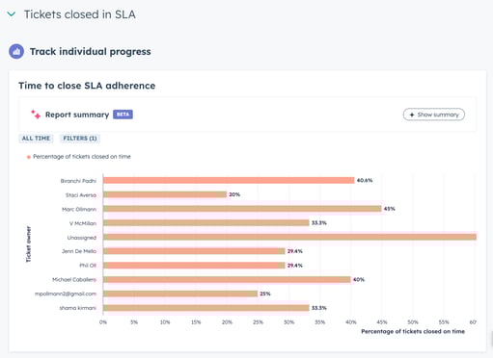The width and height of the screenshot is (493, 358).
Task: Click the x-axis title Percentage of tickets closed on time
Action: tap(413, 331)
